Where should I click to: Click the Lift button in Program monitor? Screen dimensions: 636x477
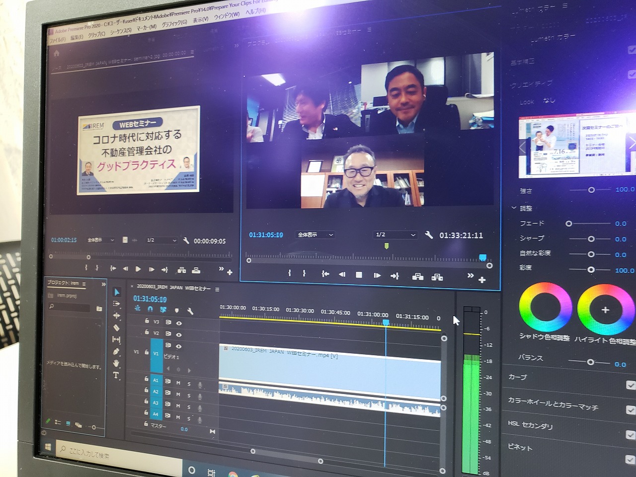[418, 276]
